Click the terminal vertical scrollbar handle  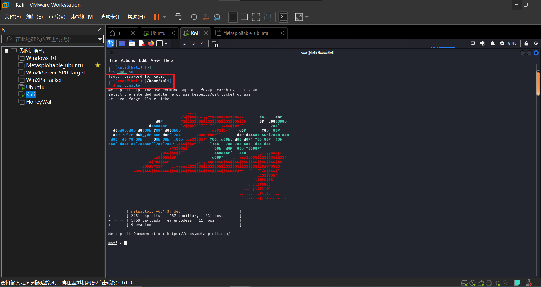tap(538, 83)
